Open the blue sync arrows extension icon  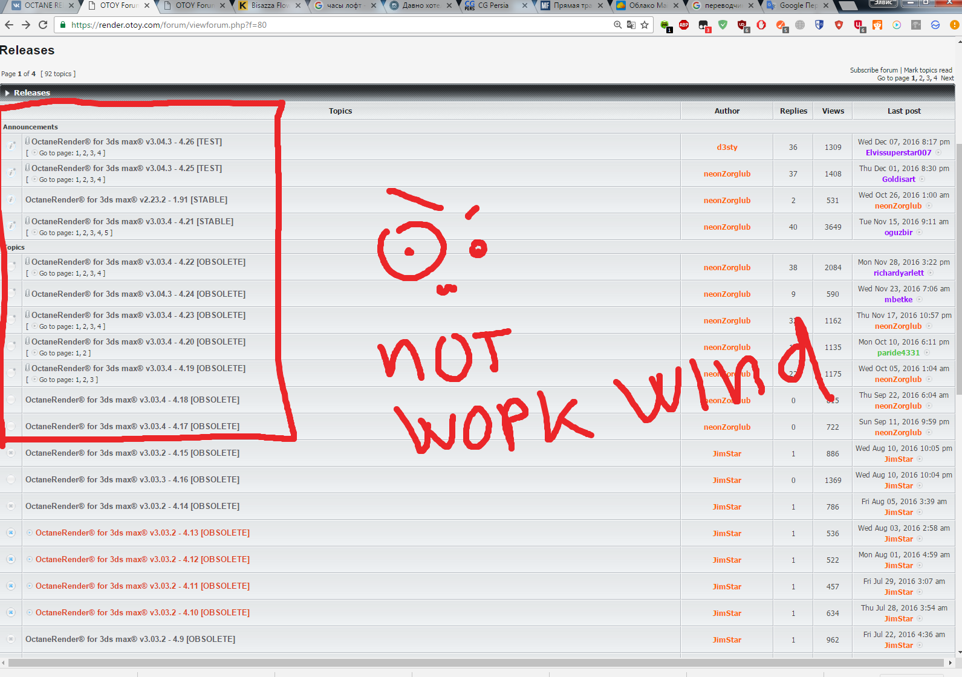tap(935, 25)
